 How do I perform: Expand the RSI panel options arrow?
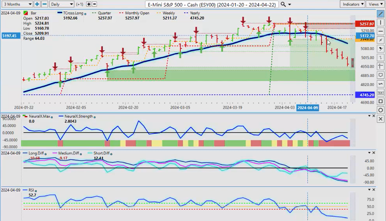click(370, 190)
